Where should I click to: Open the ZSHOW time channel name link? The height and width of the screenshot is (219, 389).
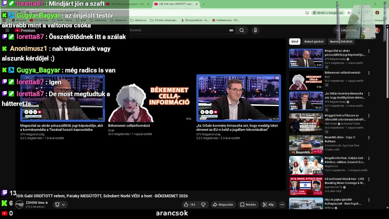pos(35,203)
